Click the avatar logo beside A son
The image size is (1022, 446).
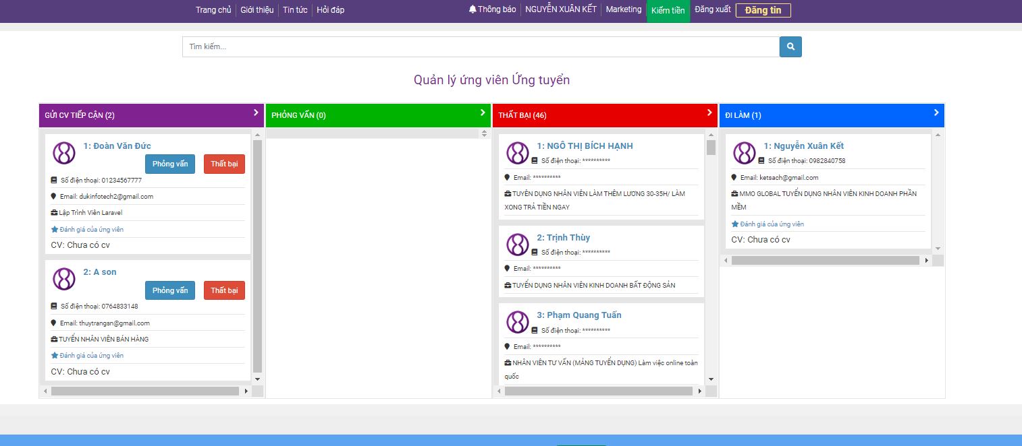pos(64,279)
